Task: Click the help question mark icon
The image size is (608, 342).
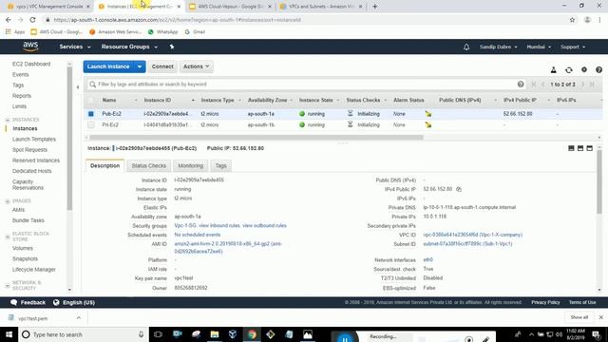Action: [x=598, y=69]
